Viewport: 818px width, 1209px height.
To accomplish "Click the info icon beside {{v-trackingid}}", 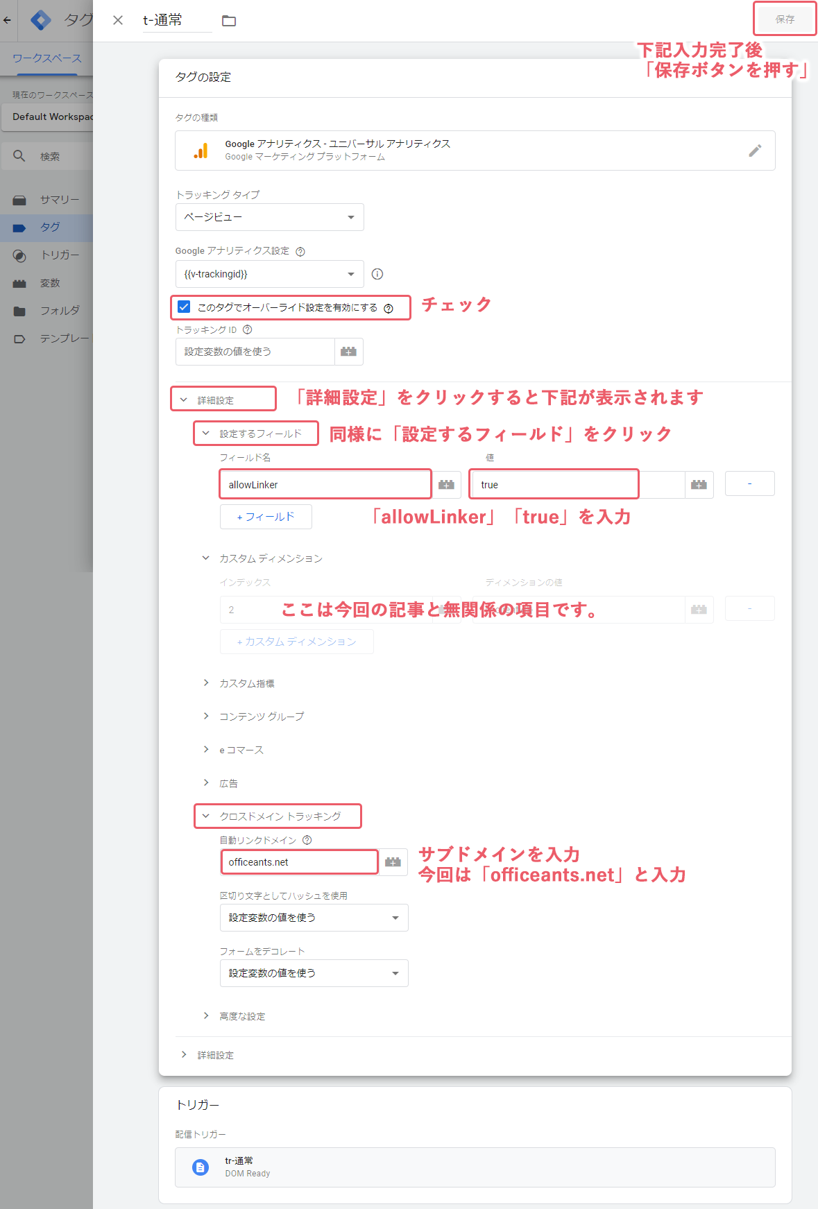I will (x=377, y=274).
